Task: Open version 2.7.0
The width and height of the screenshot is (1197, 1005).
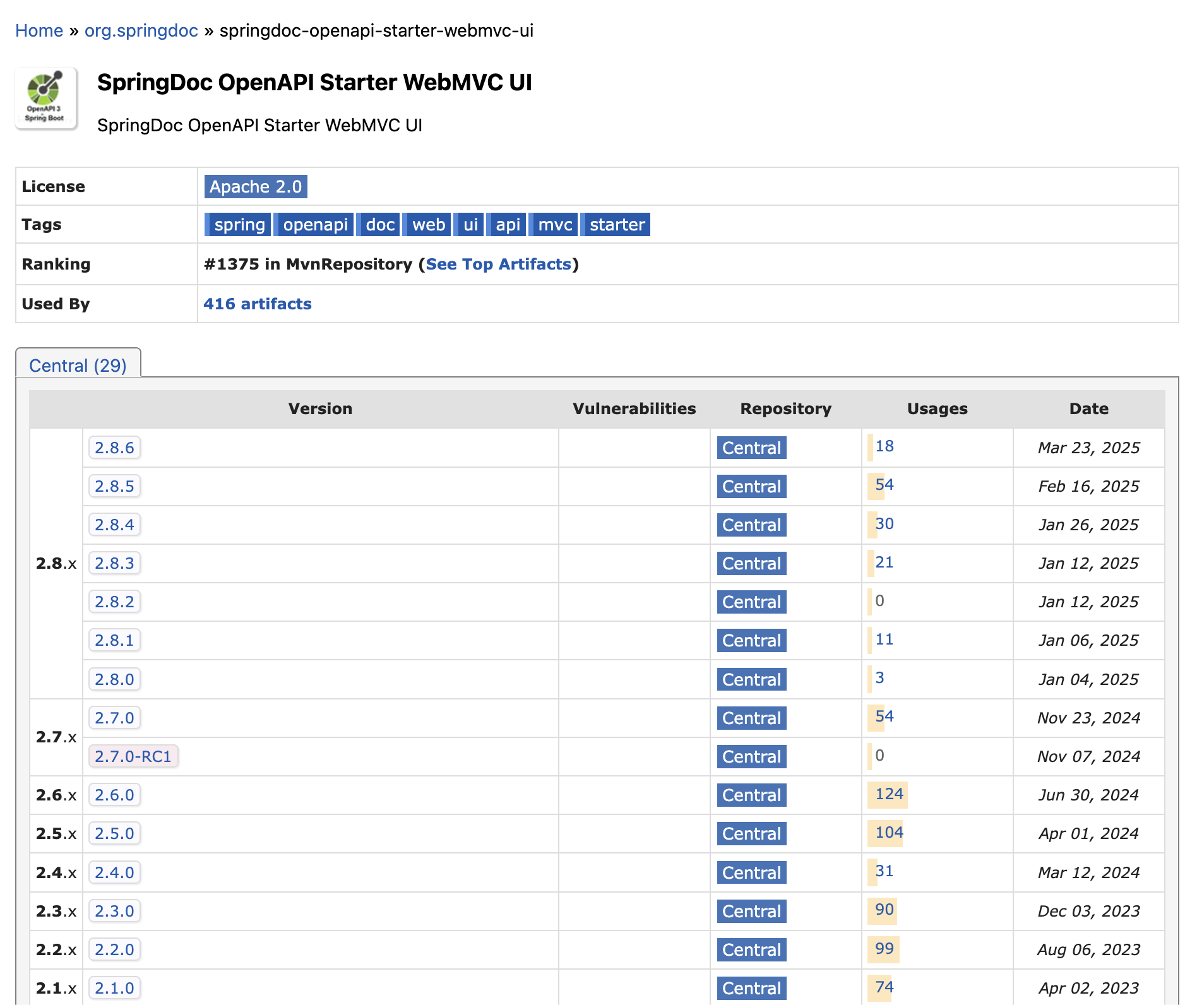Action: pyautogui.click(x=114, y=718)
